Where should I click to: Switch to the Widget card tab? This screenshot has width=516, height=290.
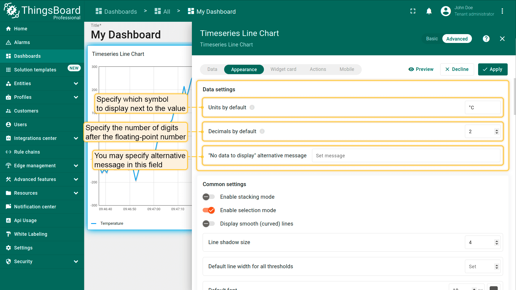(283, 69)
